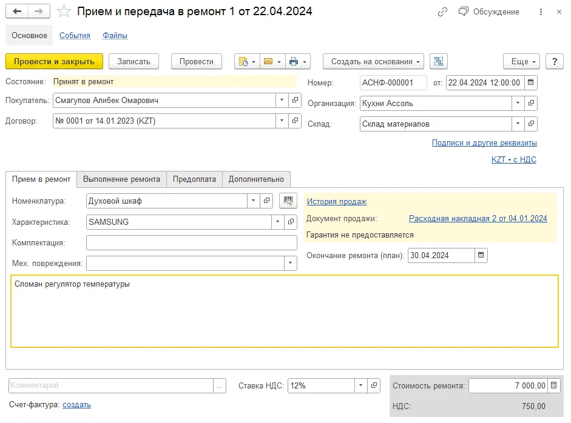
Task: Open the История продаж link
Action: [x=337, y=201]
